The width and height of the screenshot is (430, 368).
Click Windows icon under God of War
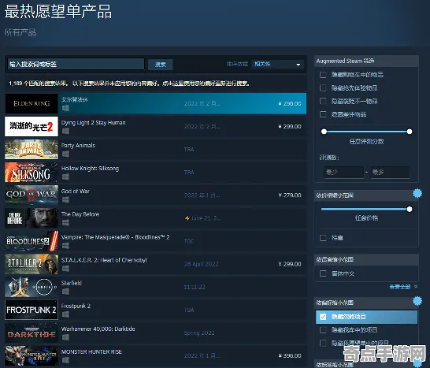pos(65,200)
